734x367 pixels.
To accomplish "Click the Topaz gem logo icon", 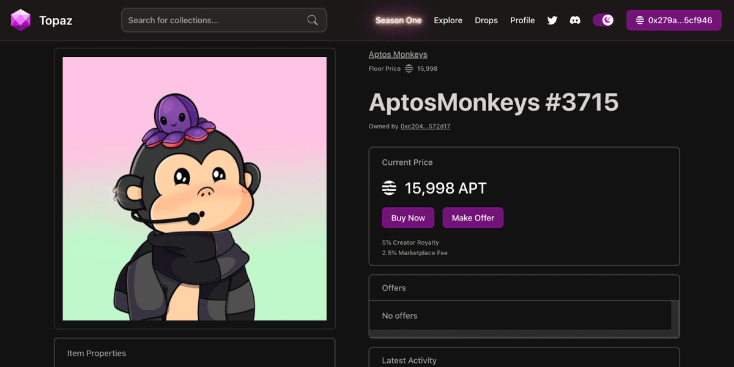I will [20, 20].
